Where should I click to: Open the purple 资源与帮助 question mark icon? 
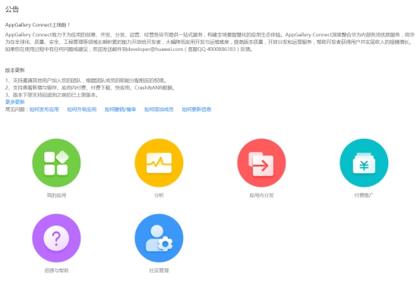pyautogui.click(x=56, y=238)
